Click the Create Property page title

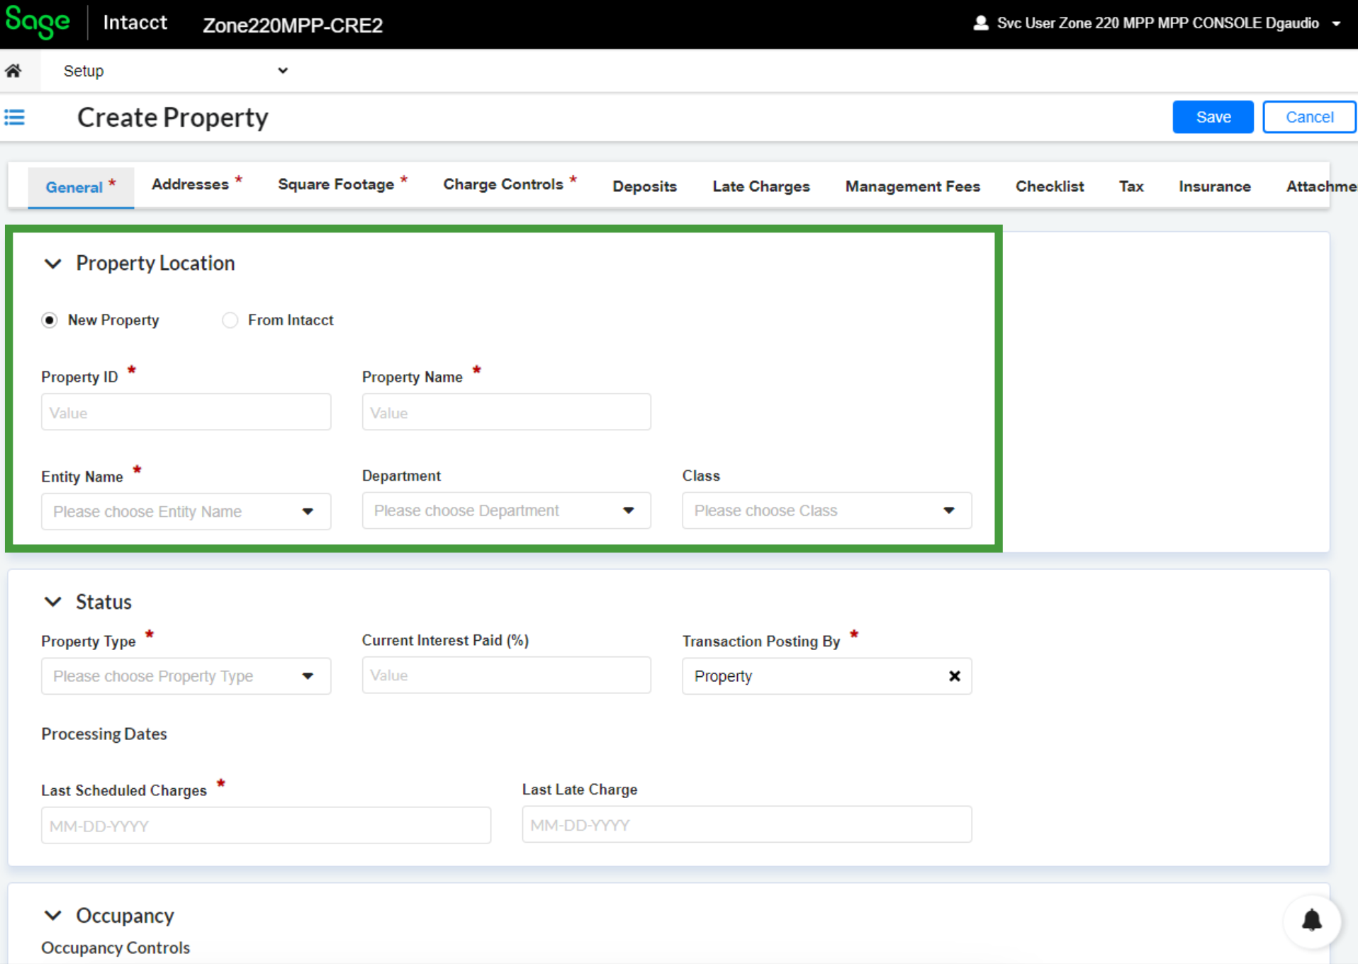[173, 118]
